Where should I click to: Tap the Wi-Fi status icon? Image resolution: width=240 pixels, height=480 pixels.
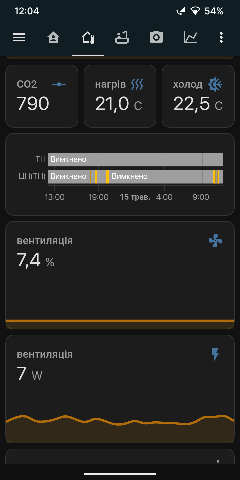[195, 11]
